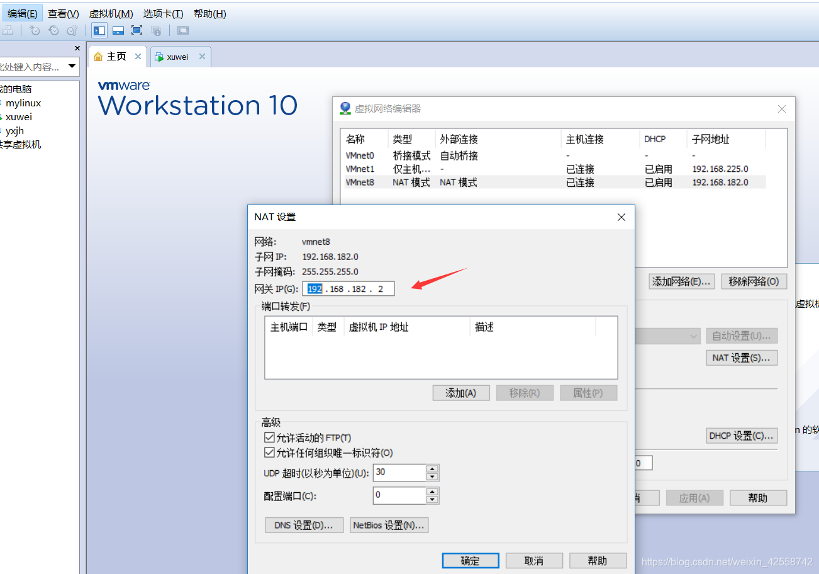Click the 配置端口(C) value field

399,495
